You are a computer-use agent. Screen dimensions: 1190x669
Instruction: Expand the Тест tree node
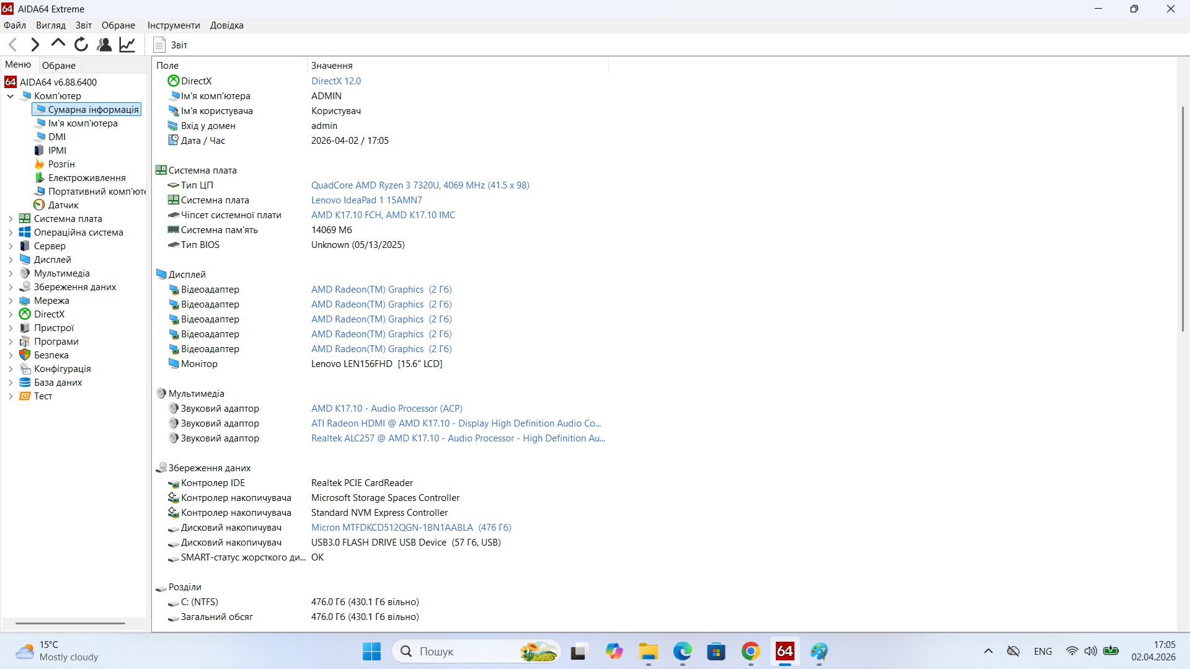(11, 396)
